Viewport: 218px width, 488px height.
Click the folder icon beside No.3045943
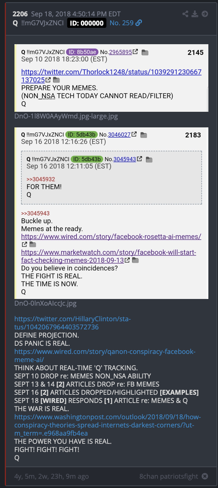pyautogui.click(x=149, y=159)
